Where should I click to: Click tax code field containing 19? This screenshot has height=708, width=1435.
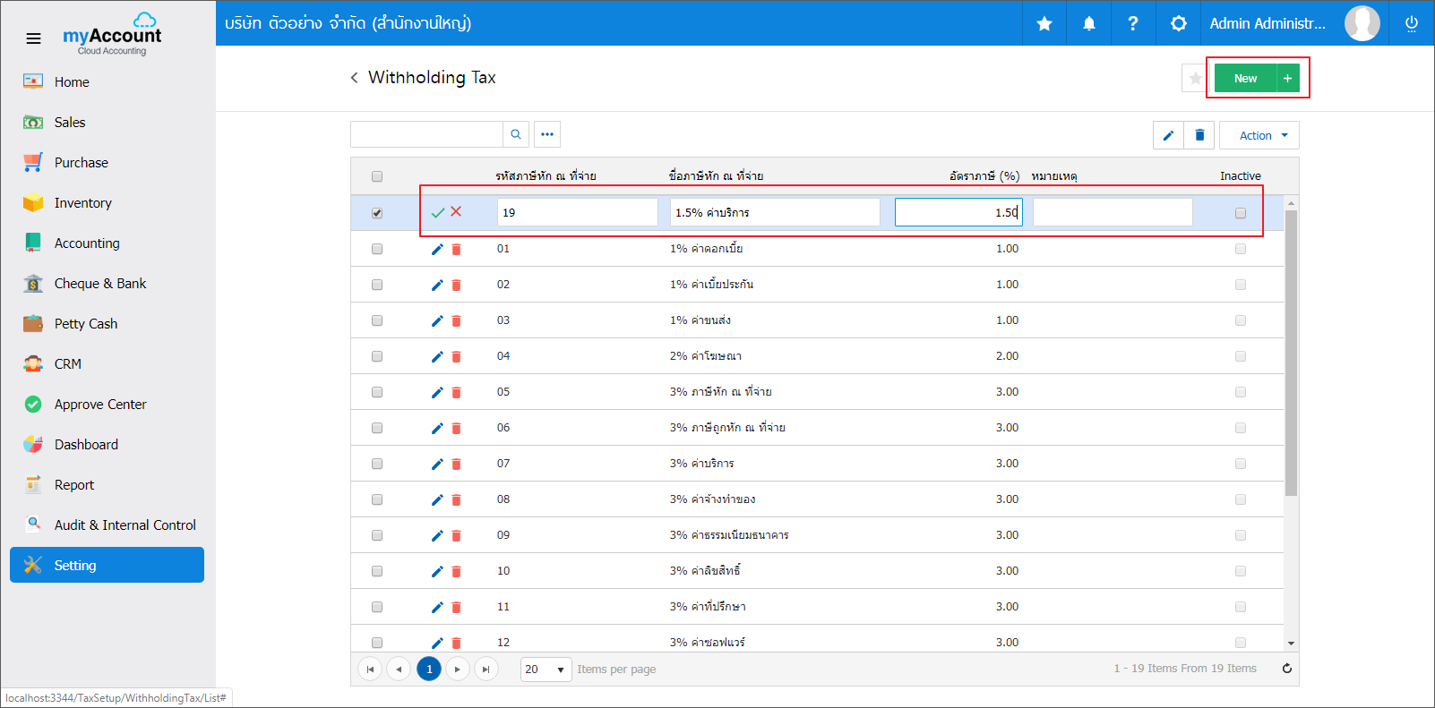point(578,212)
